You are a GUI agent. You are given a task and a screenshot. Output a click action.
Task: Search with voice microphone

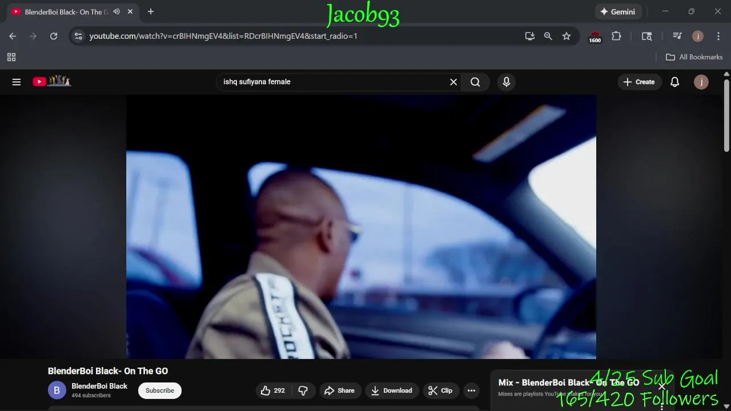(x=506, y=82)
